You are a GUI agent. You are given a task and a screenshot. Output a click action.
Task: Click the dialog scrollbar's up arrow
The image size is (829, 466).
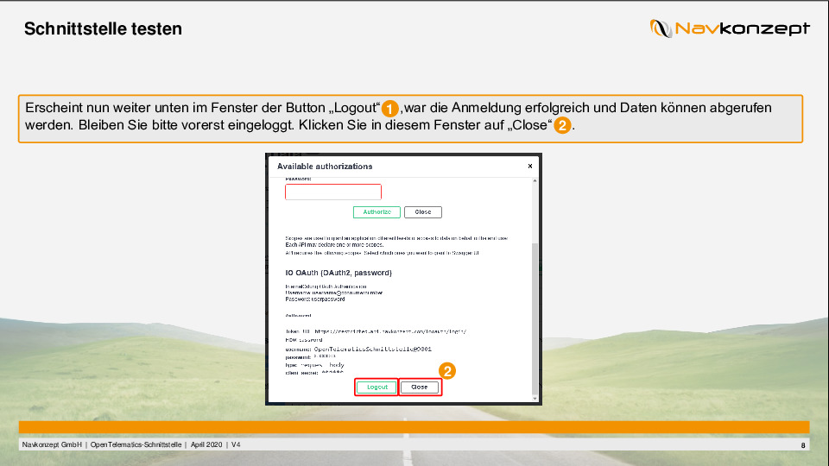tap(535, 182)
